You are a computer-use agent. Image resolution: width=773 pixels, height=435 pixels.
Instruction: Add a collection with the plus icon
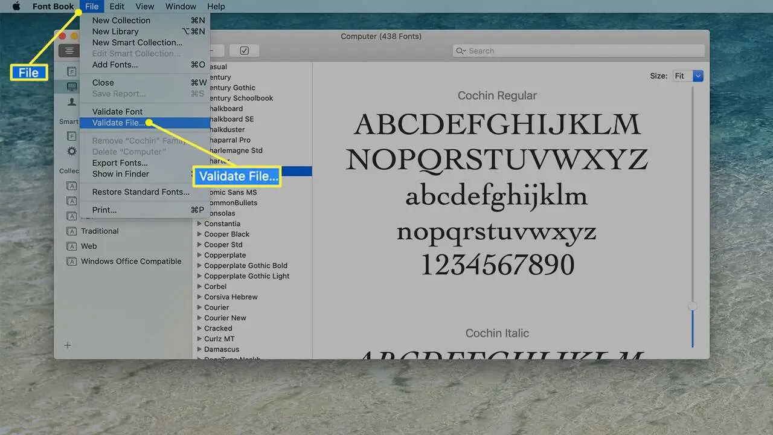68,345
